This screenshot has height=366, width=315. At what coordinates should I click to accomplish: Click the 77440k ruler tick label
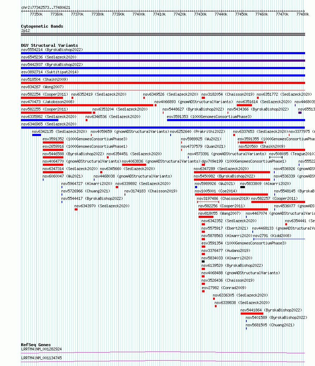coord(221,15)
